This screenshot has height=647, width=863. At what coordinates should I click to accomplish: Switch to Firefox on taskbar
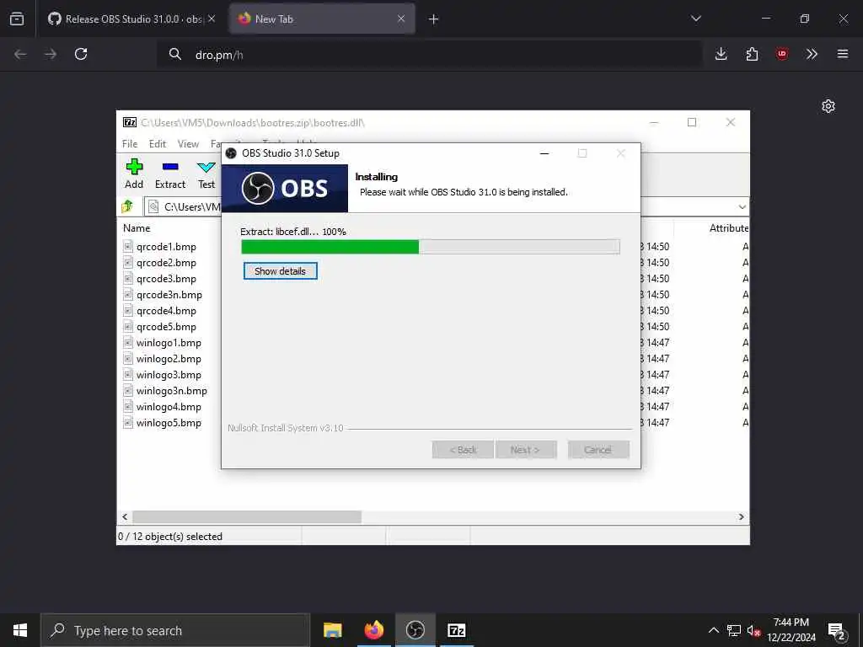[373, 630]
